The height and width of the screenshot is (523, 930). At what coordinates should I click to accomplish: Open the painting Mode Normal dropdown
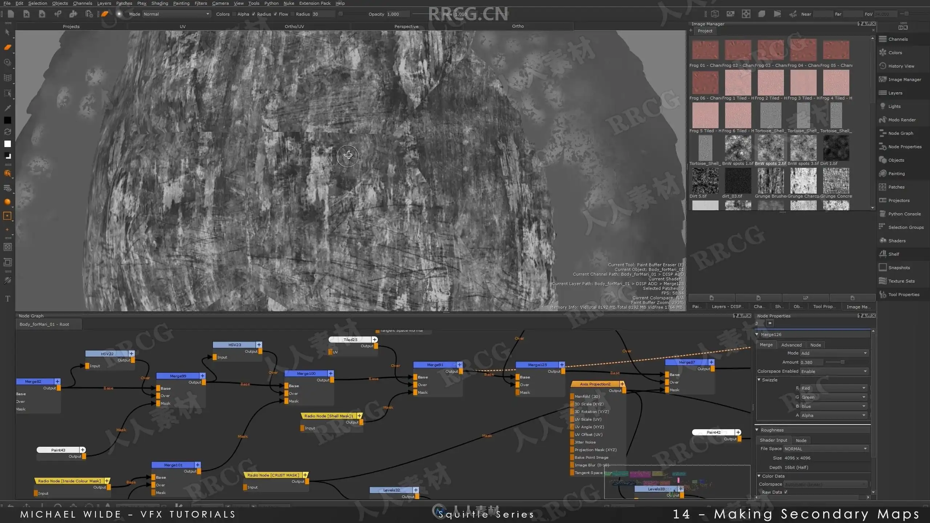[176, 14]
